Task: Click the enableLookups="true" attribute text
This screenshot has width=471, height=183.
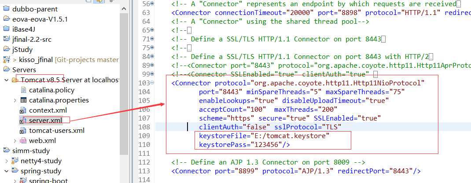Action: click(x=238, y=100)
